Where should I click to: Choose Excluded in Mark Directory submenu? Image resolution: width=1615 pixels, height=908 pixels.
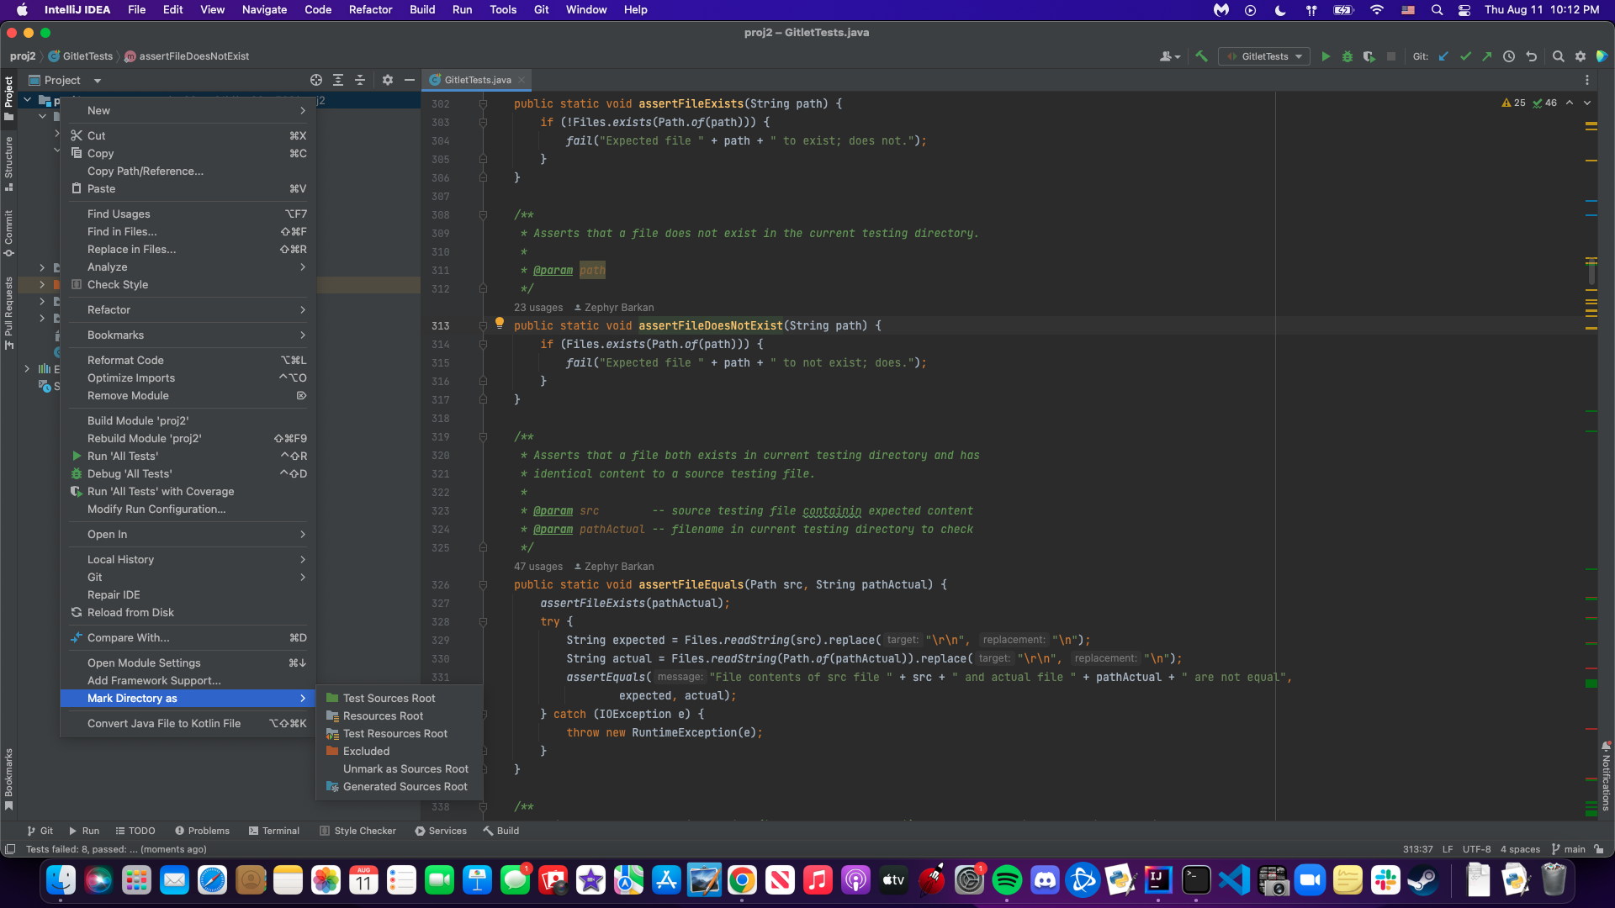click(x=366, y=751)
